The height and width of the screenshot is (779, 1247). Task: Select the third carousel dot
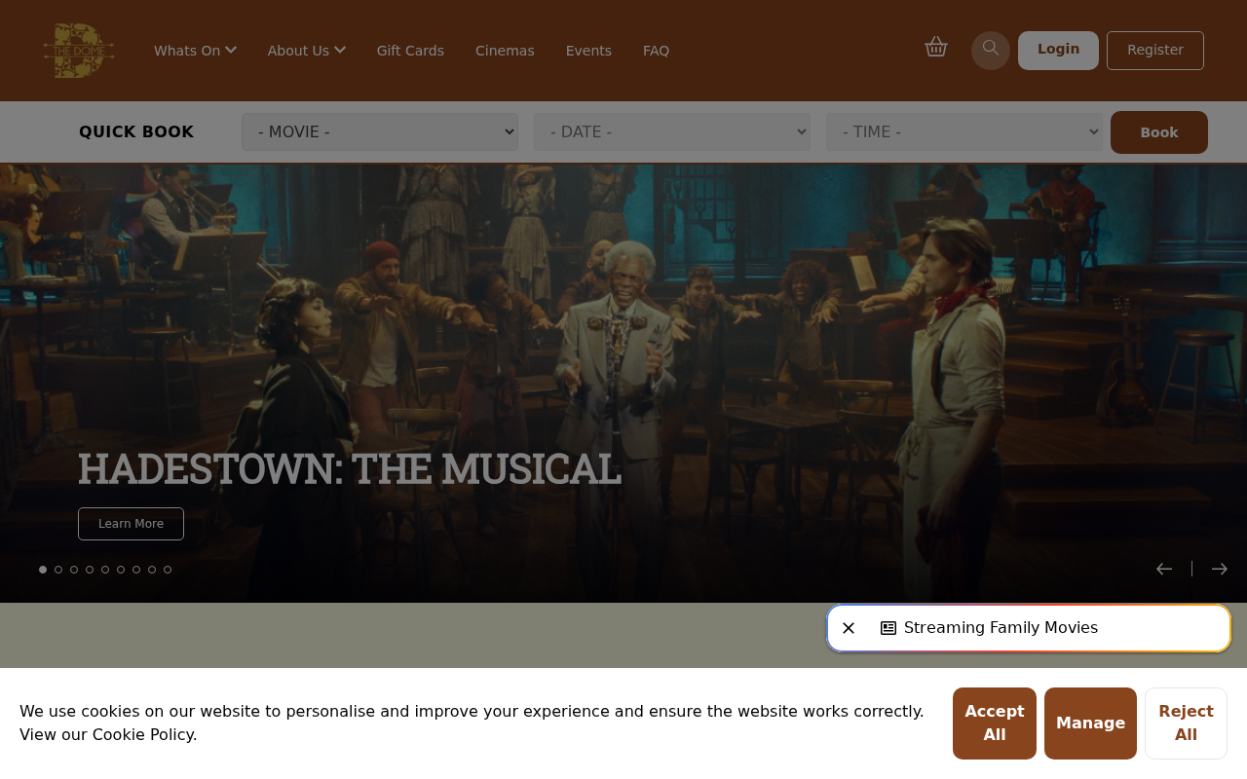click(74, 570)
